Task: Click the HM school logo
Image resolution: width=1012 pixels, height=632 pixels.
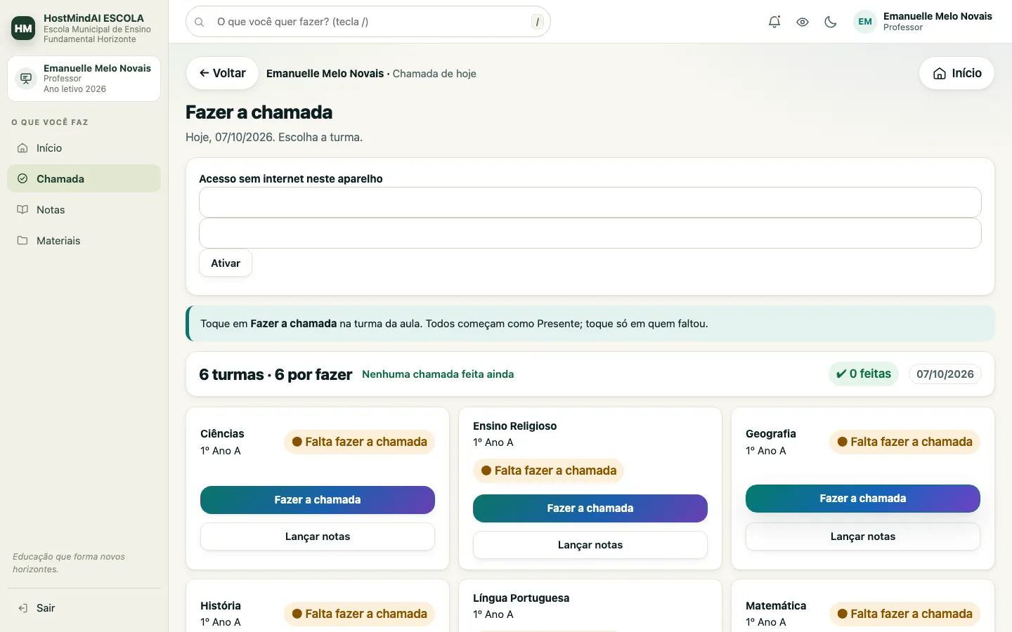Action: tap(23, 28)
